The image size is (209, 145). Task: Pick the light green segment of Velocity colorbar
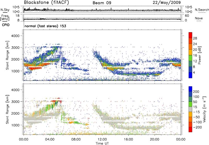coord(190,104)
